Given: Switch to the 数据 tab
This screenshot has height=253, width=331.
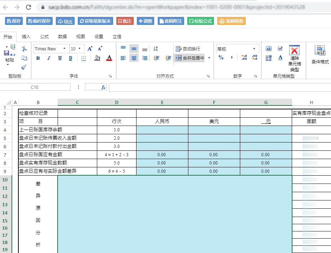Looking at the screenshot, I should (x=62, y=37).
